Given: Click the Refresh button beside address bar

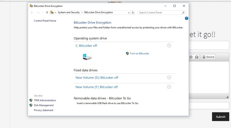Looking at the screenshot, I should (133, 13).
